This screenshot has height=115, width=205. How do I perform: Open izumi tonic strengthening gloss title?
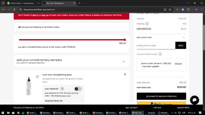coord(57,75)
